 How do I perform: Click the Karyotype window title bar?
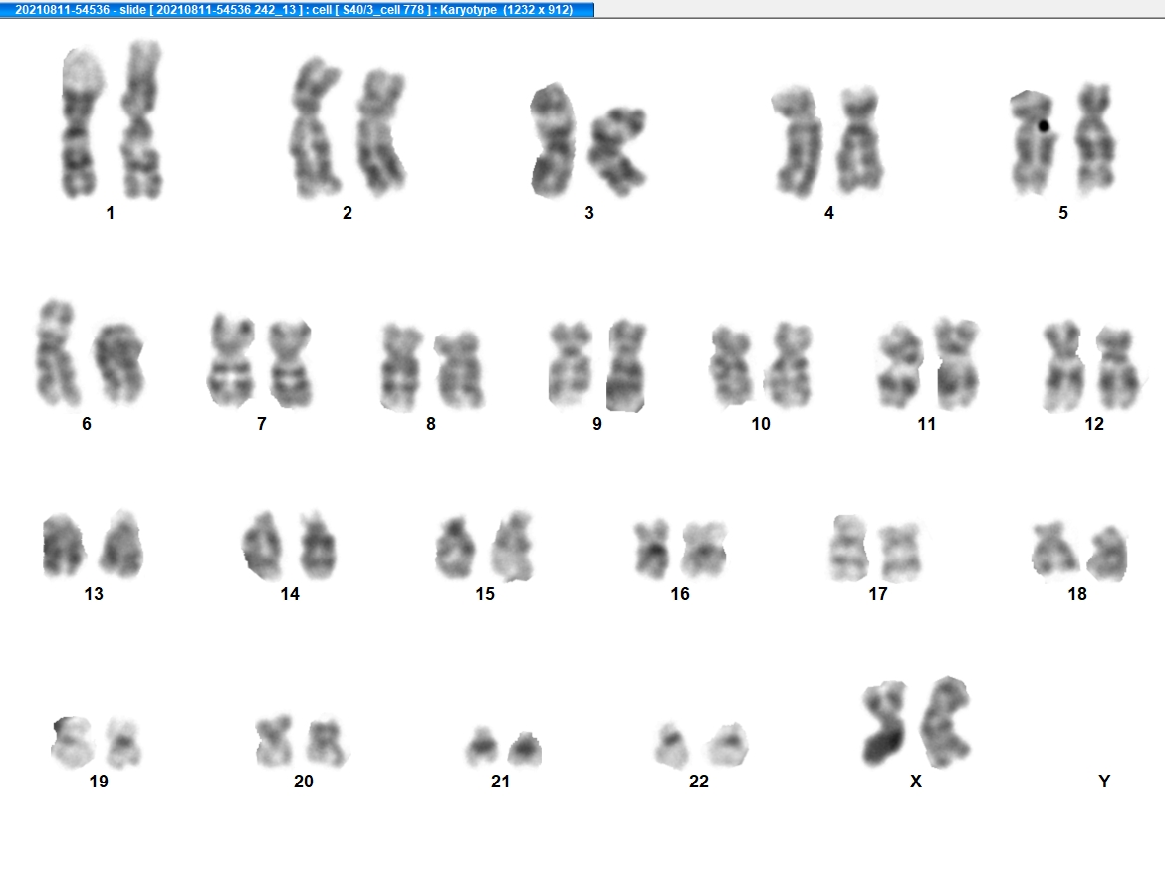297,10
